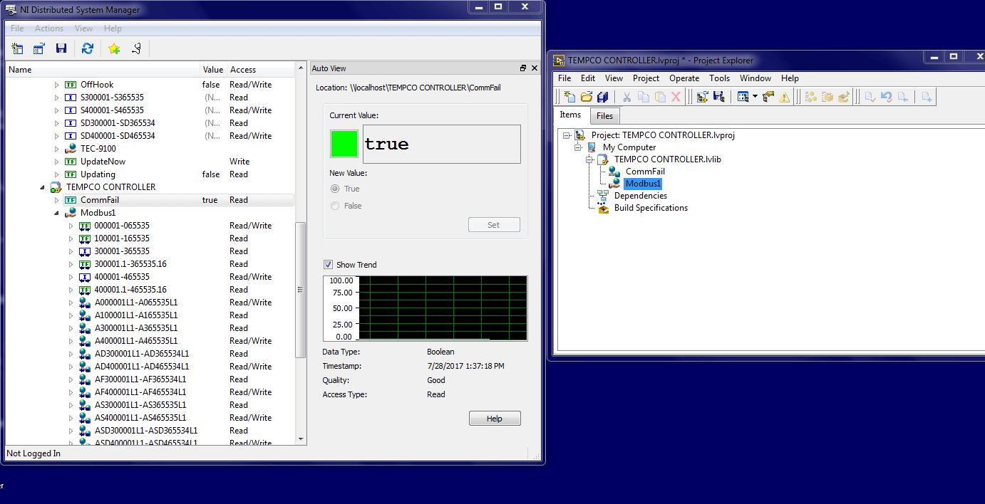985x504 pixels.
Task: Click the open view icon in System Manager toolbar
Action: click(x=39, y=48)
